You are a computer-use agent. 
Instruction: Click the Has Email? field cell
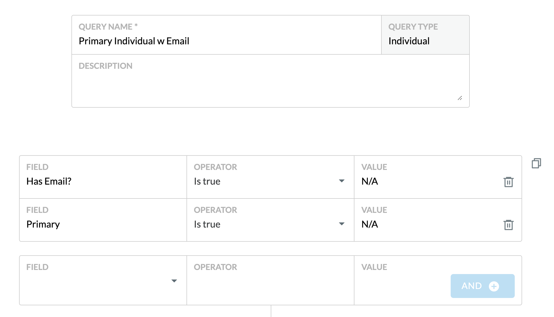[x=103, y=177]
